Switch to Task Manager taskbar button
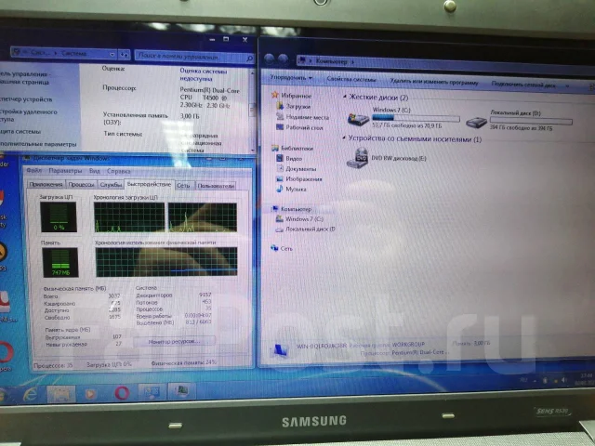Image resolution: width=595 pixels, height=446 pixels. pyautogui.click(x=182, y=390)
